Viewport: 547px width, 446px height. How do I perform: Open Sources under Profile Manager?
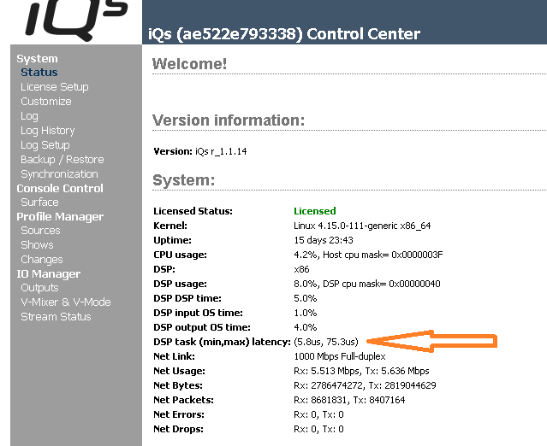click(x=40, y=231)
